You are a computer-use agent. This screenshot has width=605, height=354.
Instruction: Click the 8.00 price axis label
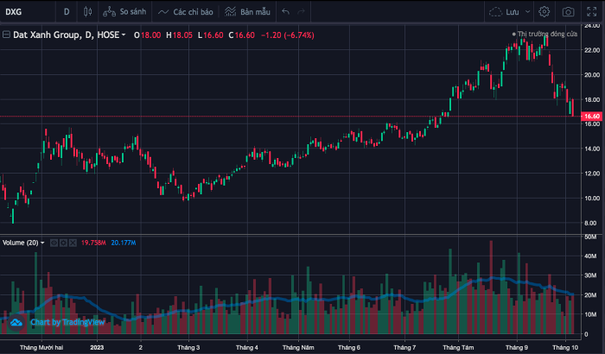click(x=590, y=223)
